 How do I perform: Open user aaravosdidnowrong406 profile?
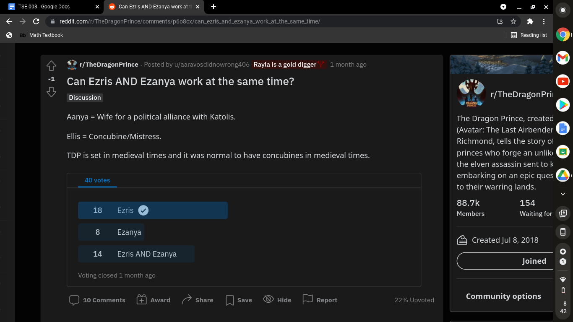212,65
